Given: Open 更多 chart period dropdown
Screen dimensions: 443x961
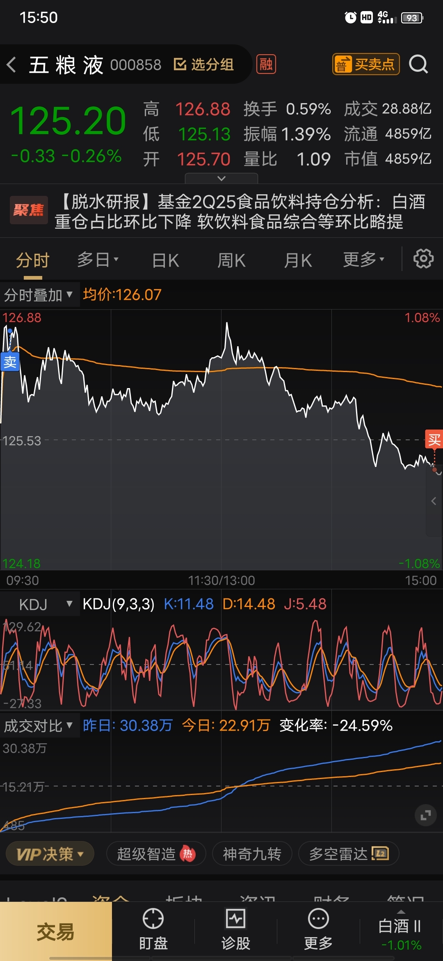Looking at the screenshot, I should [363, 260].
